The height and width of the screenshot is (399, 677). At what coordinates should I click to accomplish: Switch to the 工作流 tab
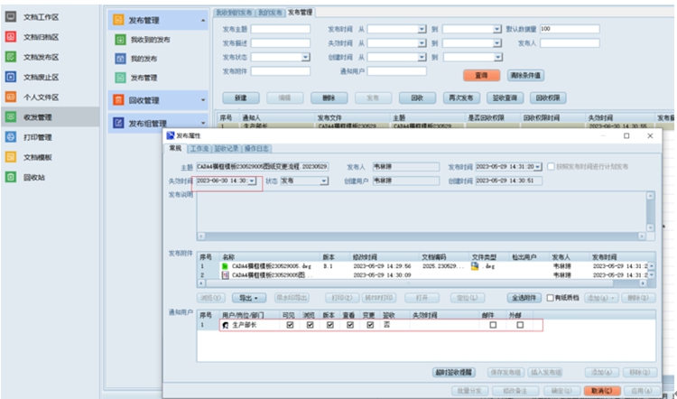(199, 149)
